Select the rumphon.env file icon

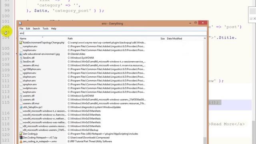[21, 46]
